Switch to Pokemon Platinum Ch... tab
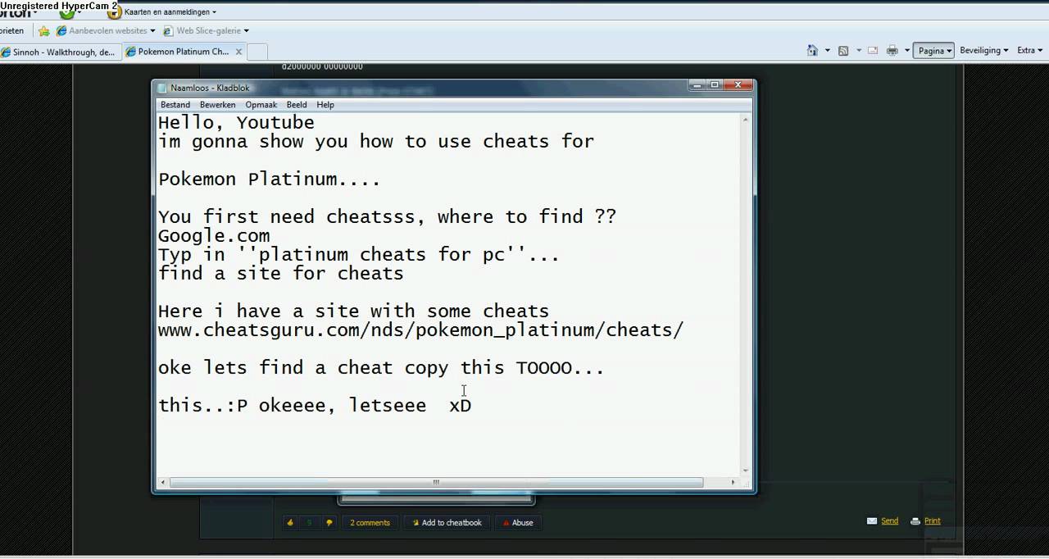The width and height of the screenshot is (1049, 559). click(x=184, y=52)
